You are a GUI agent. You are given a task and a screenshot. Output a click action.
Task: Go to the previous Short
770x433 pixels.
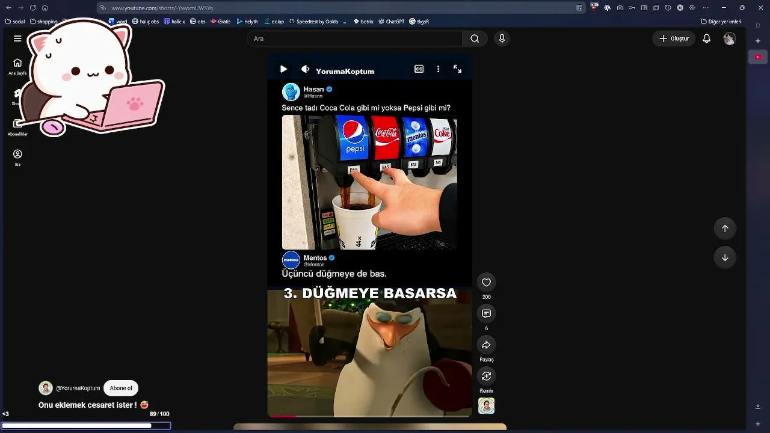coord(725,229)
